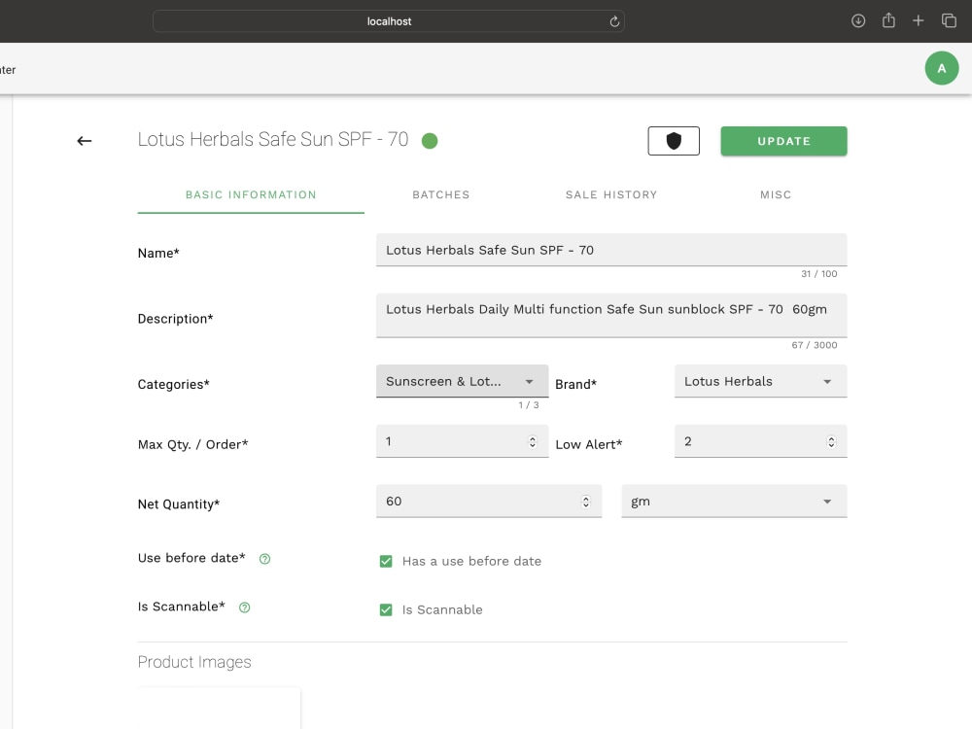972x729 pixels.
Task: Open the MISC tab
Action: pyautogui.click(x=776, y=194)
